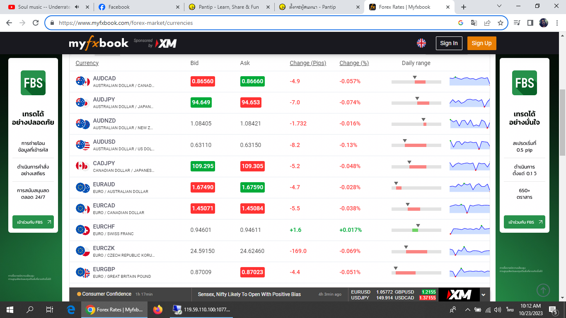Click the EURCZK pips change -169.0

[298, 251]
